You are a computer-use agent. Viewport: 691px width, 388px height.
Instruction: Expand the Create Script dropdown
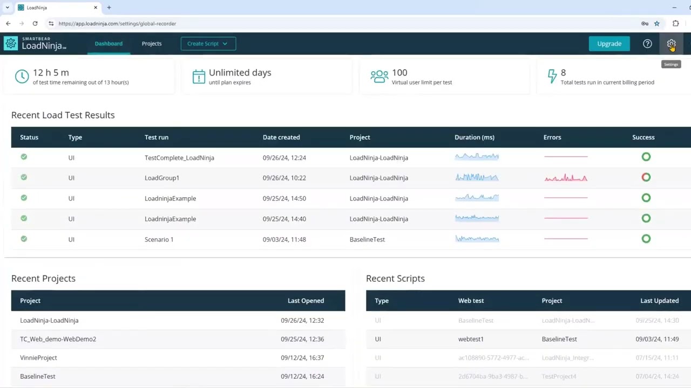pyautogui.click(x=208, y=44)
